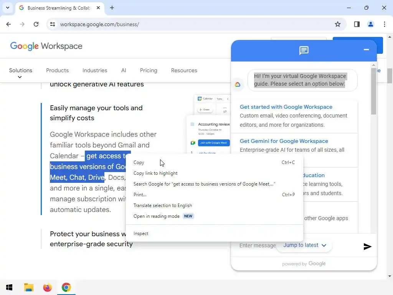Open the Chrome profile avatar
The width and height of the screenshot is (393, 295).
pyautogui.click(x=371, y=24)
